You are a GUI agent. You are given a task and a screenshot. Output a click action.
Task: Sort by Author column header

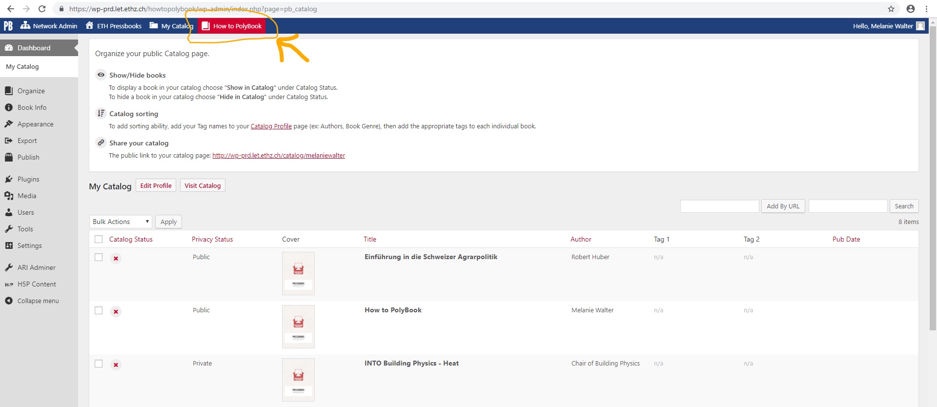[581, 239]
